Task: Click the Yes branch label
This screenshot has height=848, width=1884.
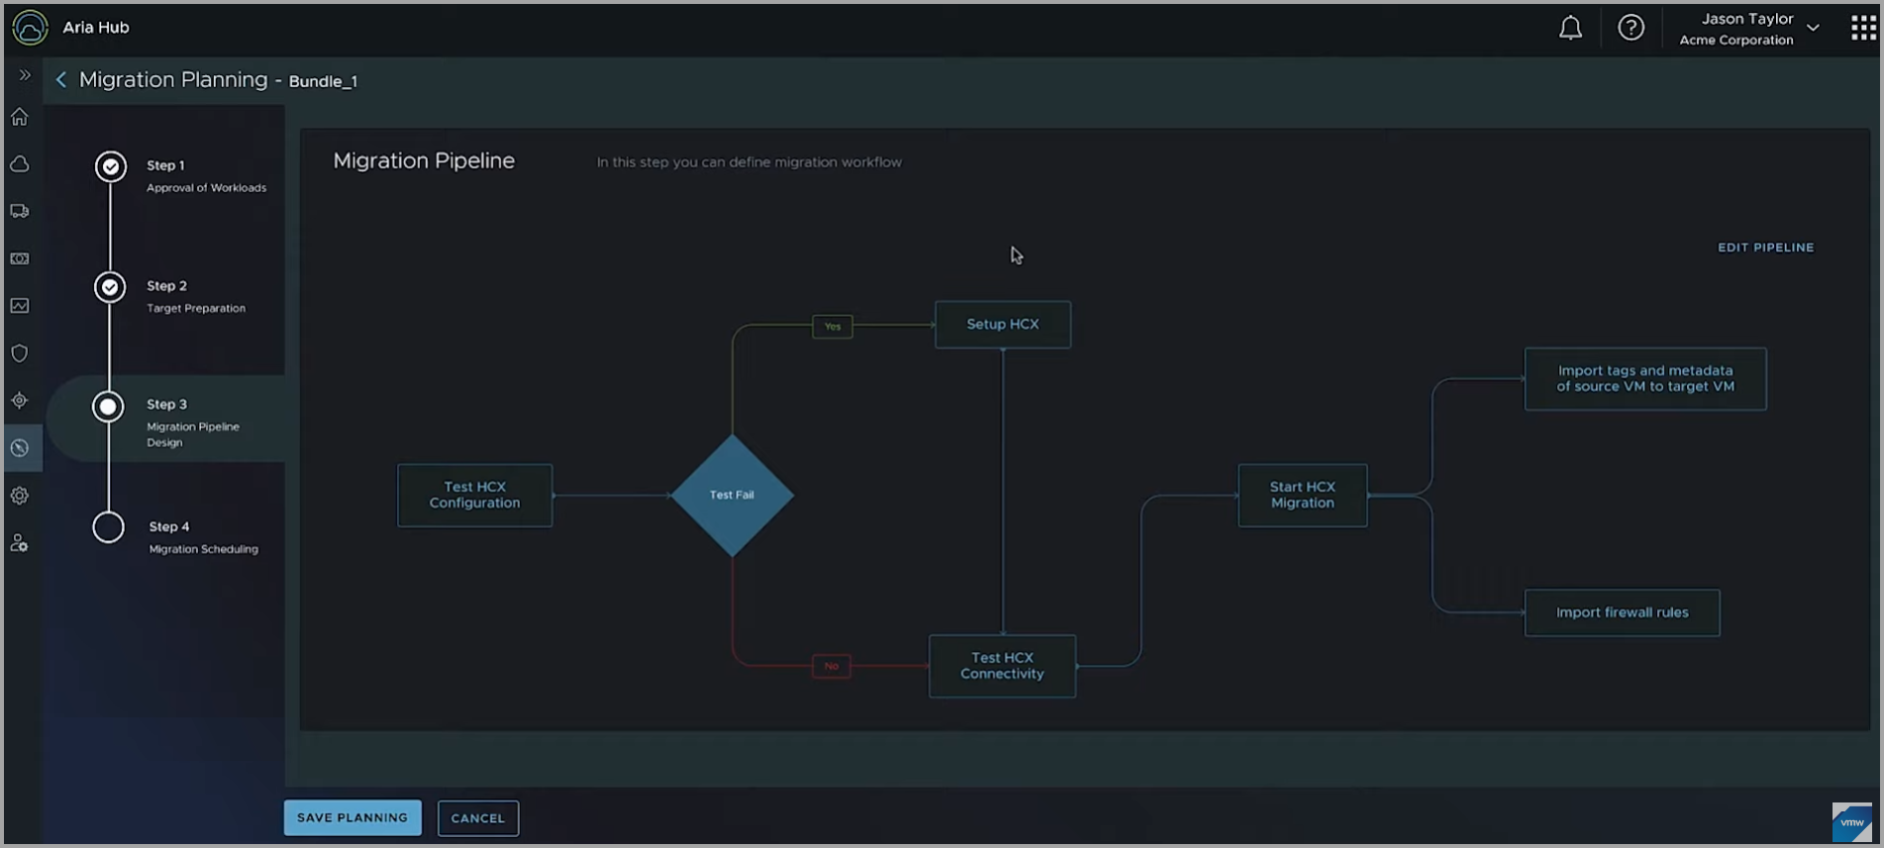Action: coord(833,327)
